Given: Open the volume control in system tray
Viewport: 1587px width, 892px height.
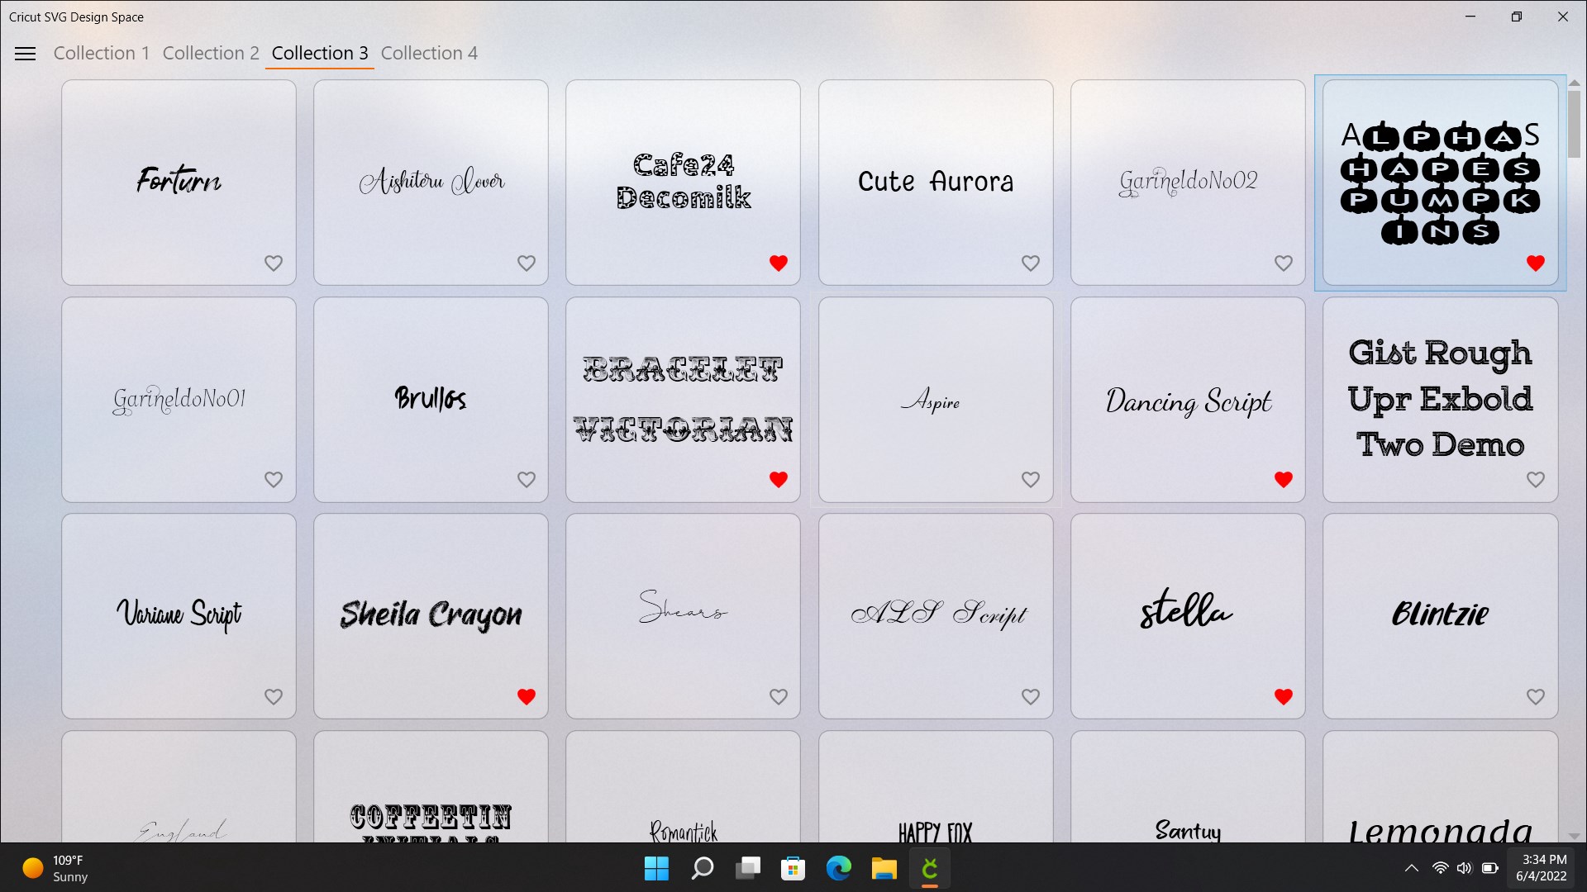Looking at the screenshot, I should [x=1464, y=868].
